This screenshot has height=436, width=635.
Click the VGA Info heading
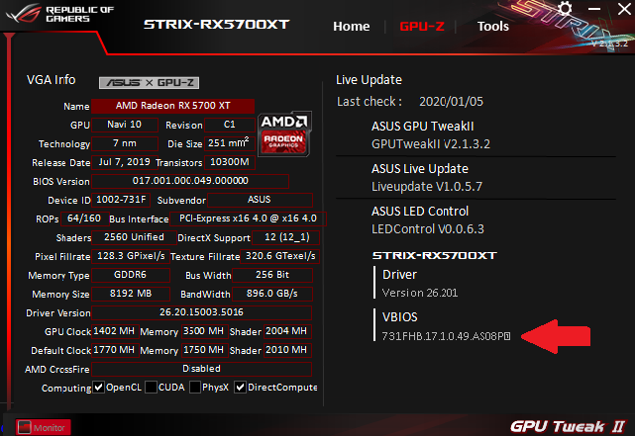52,80
